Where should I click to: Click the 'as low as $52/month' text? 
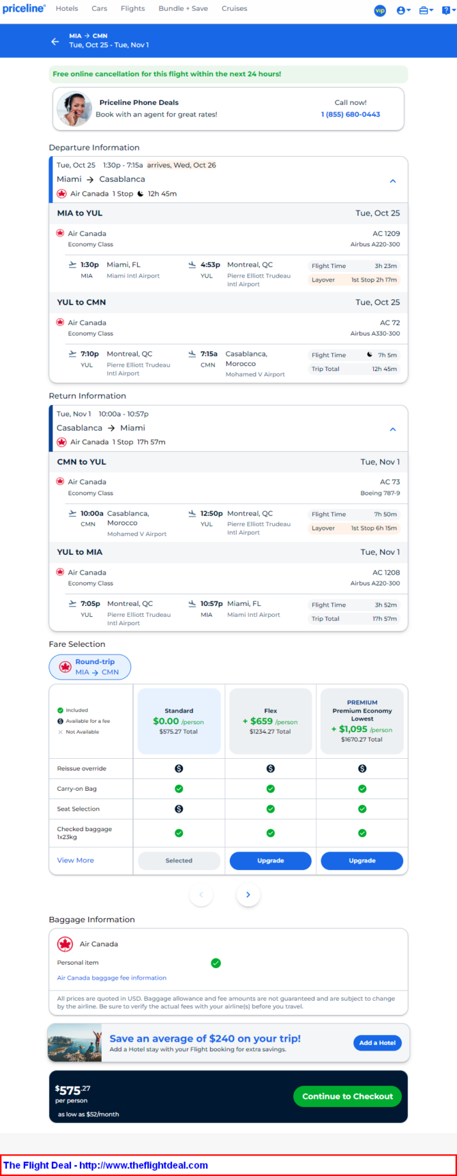pos(88,1114)
